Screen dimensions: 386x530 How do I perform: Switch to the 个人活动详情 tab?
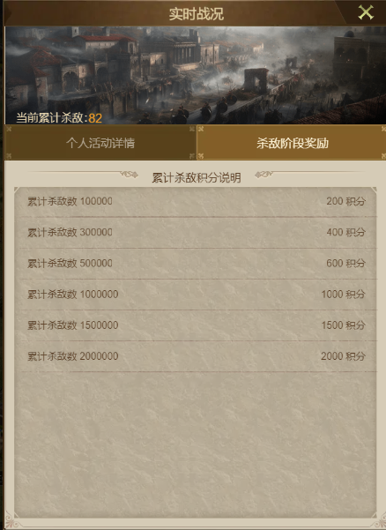click(100, 143)
